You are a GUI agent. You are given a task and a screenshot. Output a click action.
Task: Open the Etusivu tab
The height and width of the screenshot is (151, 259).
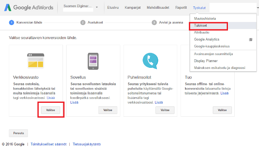point(113,8)
